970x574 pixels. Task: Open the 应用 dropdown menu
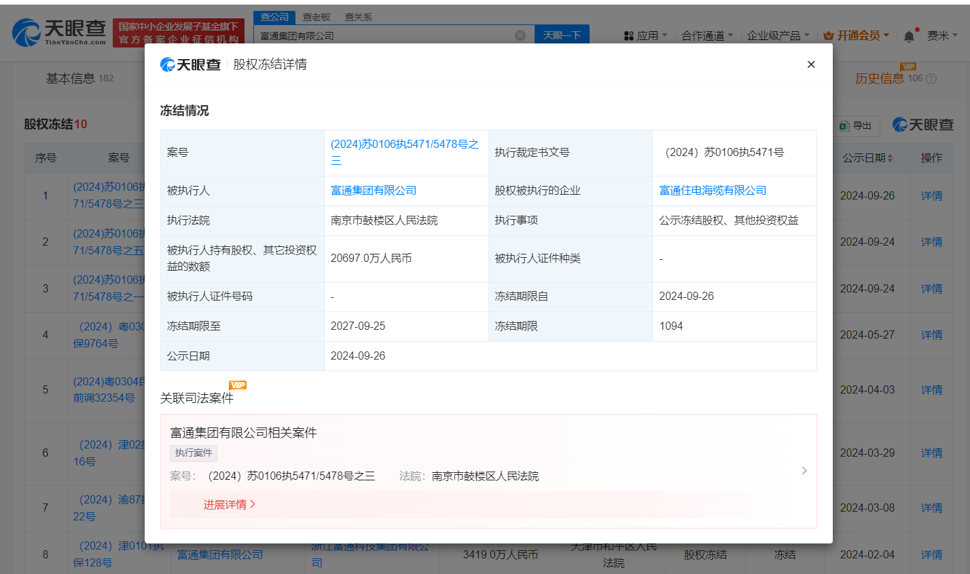click(x=646, y=35)
